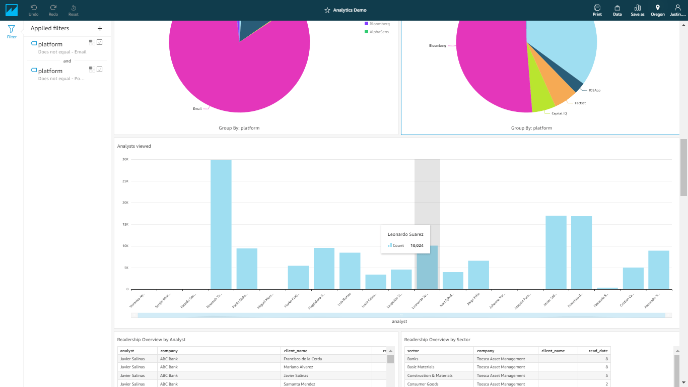
Task: Open the QuickSight home logo
Action: click(x=12, y=10)
